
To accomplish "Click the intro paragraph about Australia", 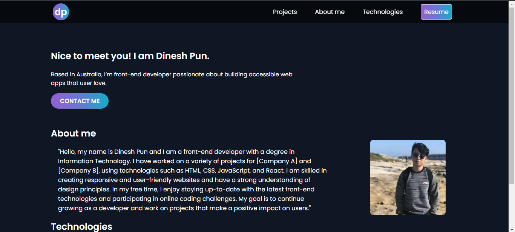I will pyautogui.click(x=172, y=78).
